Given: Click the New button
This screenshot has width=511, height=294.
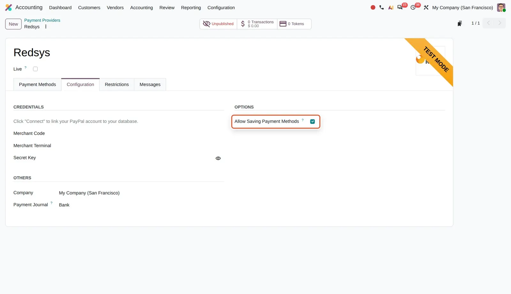Looking at the screenshot, I should 13,24.
